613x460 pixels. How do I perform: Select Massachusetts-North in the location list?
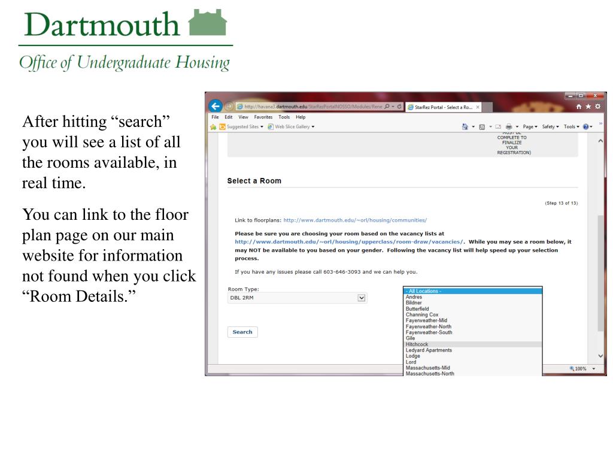(473, 374)
